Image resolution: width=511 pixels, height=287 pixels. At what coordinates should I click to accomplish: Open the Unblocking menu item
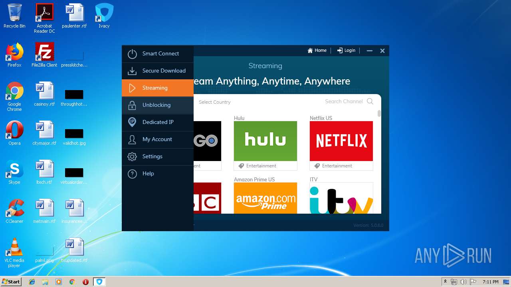[x=158, y=105]
